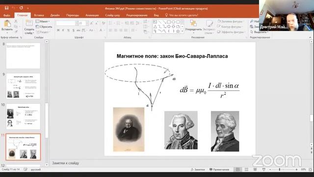This screenshot has height=177, width=314.
Task: Select the star shape in shapes gallery
Action: click(178, 31)
